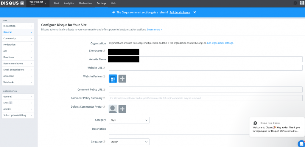Click the Shortname help icon
This screenshot has width=305, height=147.
coord(104,51)
